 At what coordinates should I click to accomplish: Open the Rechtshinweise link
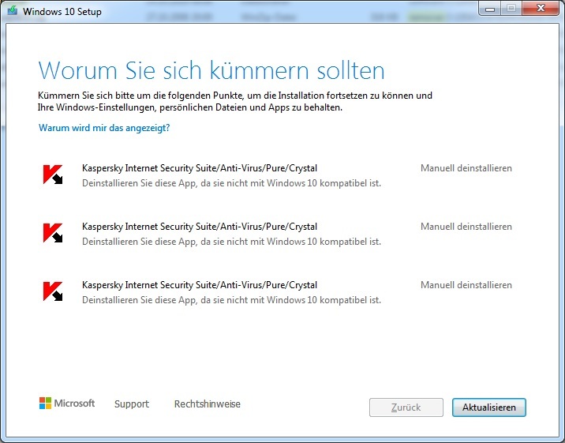(x=208, y=404)
